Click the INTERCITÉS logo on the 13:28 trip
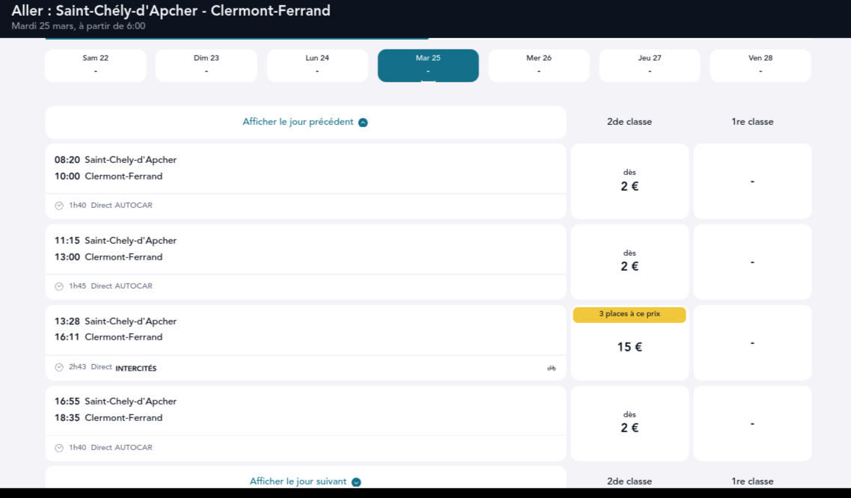 coord(135,368)
